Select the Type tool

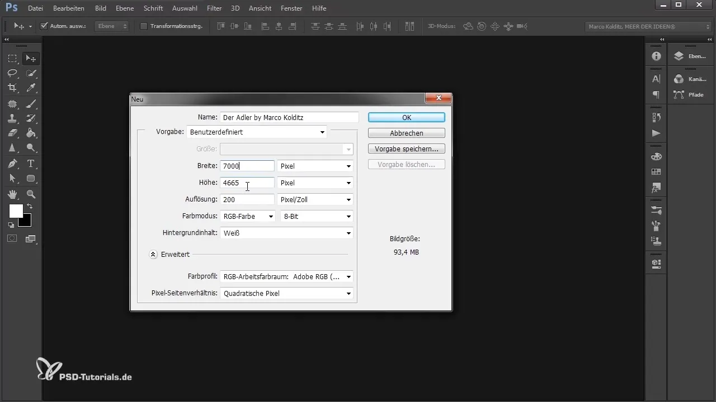31,164
